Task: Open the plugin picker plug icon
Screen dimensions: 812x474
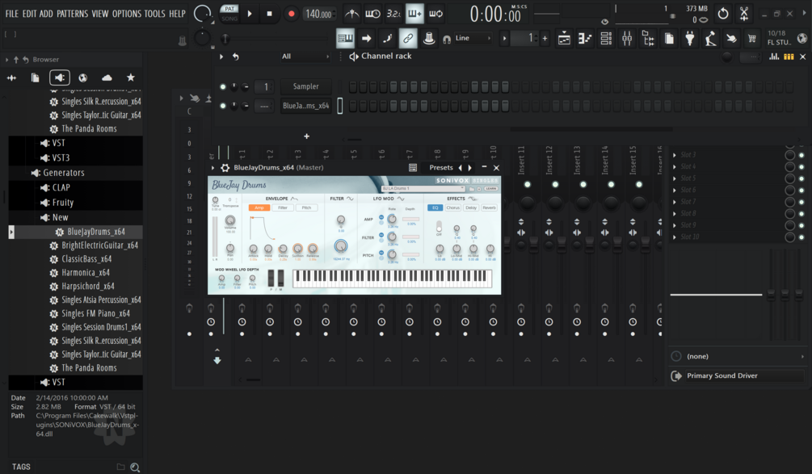Action: [x=690, y=38]
